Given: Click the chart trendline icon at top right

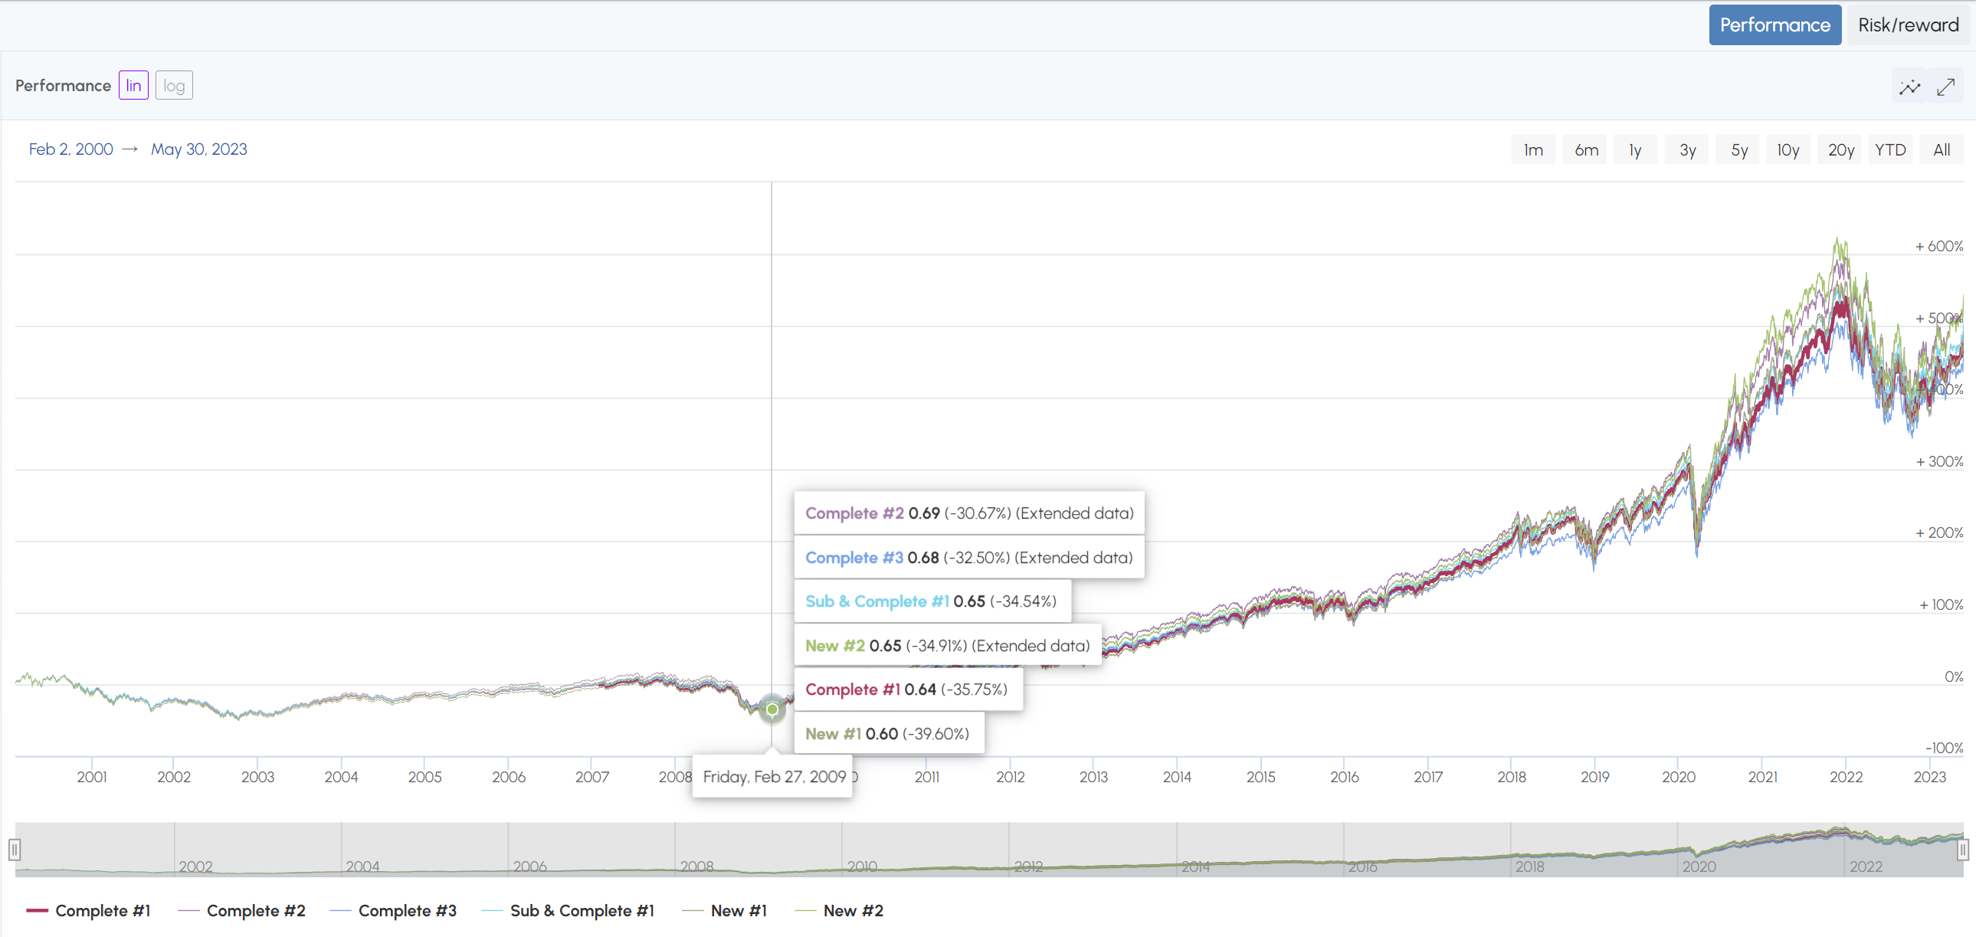Looking at the screenshot, I should [1909, 87].
